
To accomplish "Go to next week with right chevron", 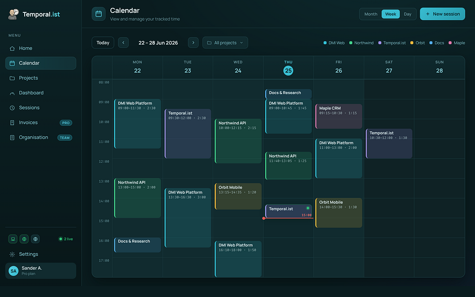I will [x=193, y=43].
